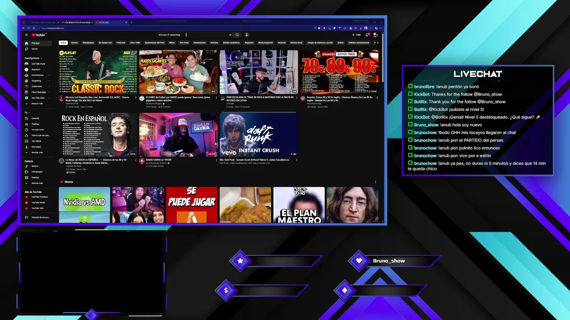Select the Rock progresivo filter chip

tap(265, 43)
